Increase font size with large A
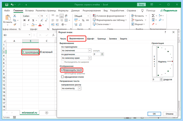 tap(42, 20)
